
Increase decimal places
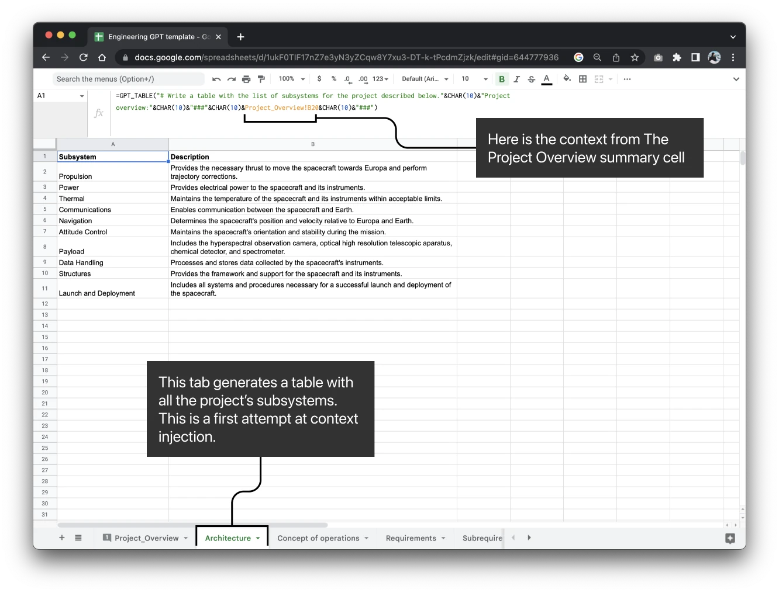pyautogui.click(x=363, y=79)
